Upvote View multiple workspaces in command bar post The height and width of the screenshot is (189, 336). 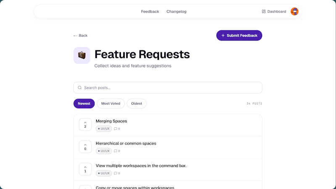coord(85,169)
